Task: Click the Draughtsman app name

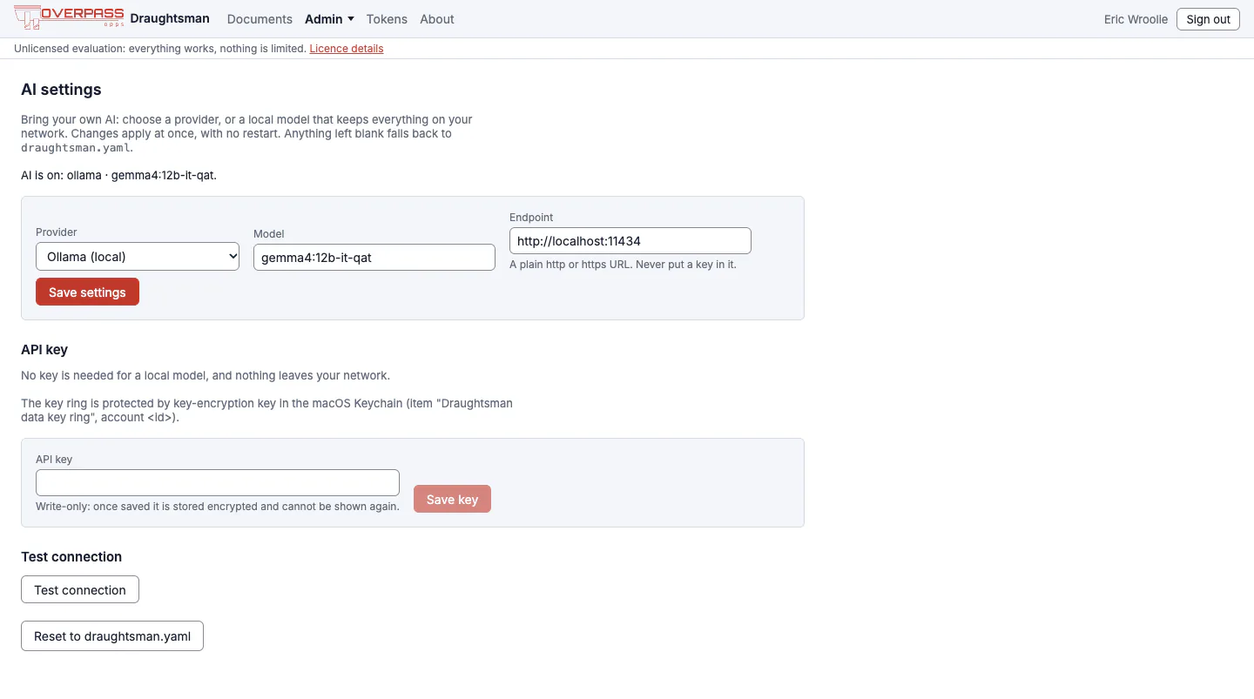Action: [170, 18]
